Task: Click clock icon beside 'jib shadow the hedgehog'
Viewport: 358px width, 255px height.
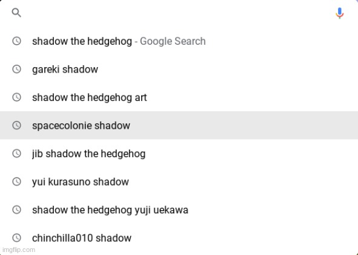Action: (x=16, y=153)
